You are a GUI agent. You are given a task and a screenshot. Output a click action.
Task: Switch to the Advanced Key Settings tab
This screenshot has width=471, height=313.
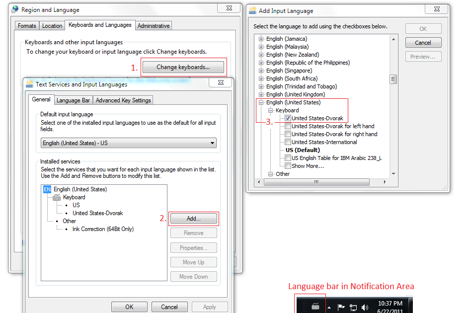tap(123, 99)
